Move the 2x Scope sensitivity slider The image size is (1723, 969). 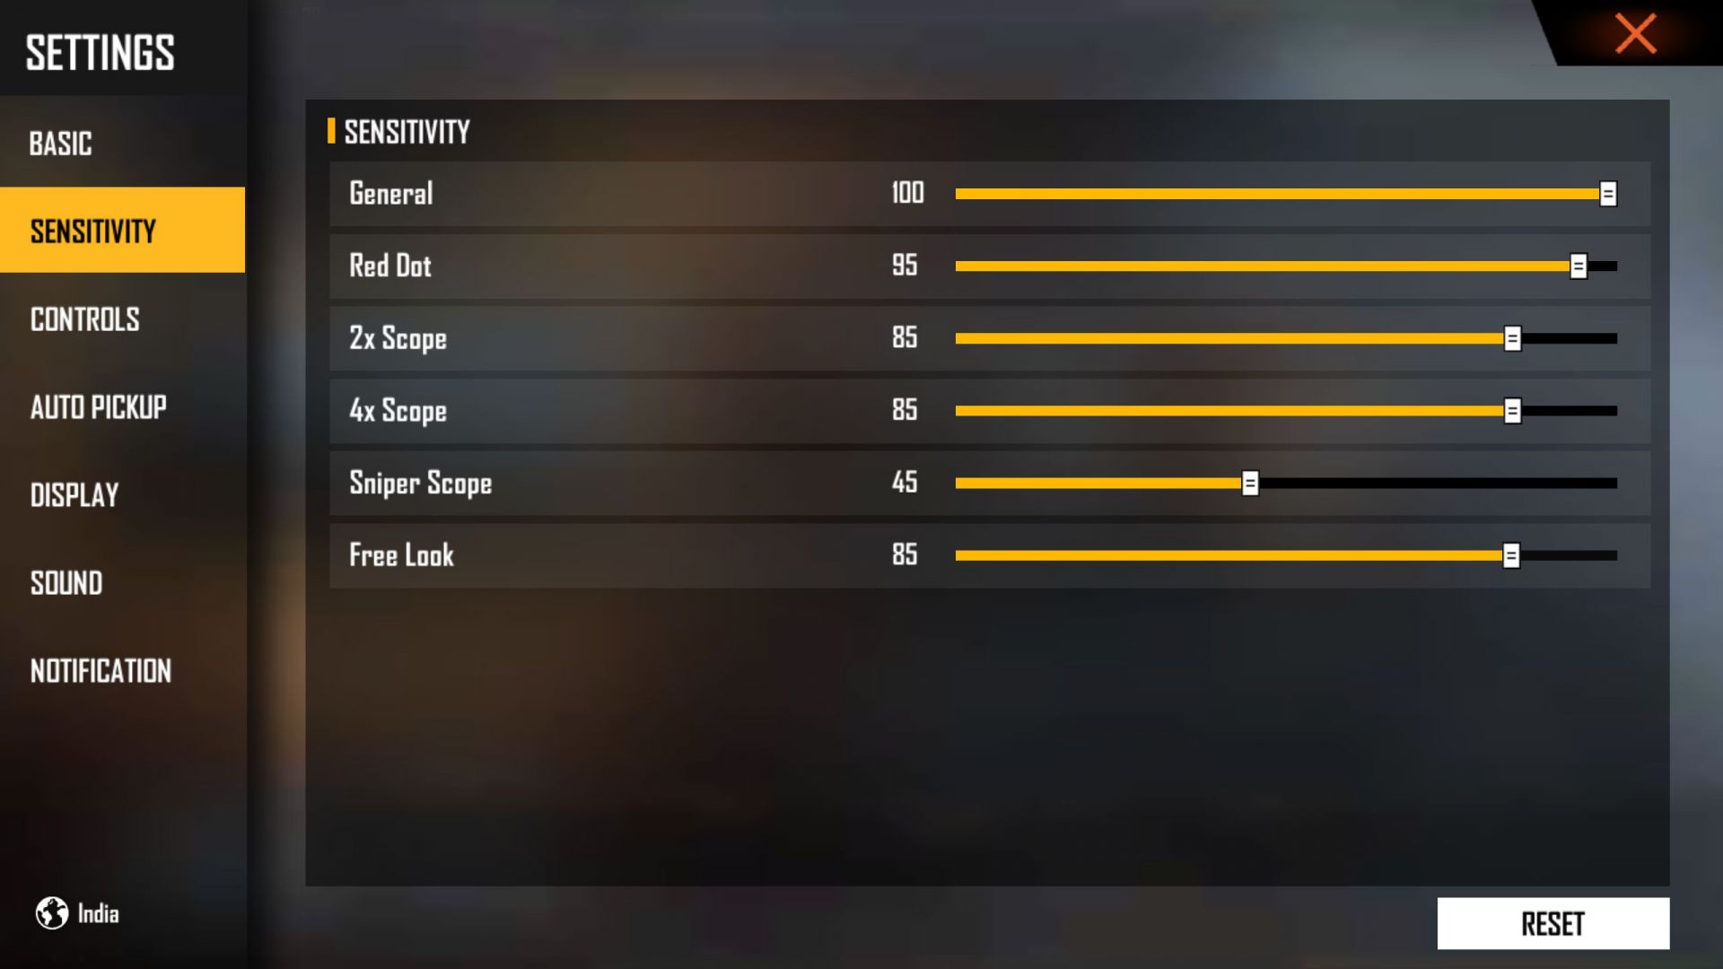tap(1512, 337)
